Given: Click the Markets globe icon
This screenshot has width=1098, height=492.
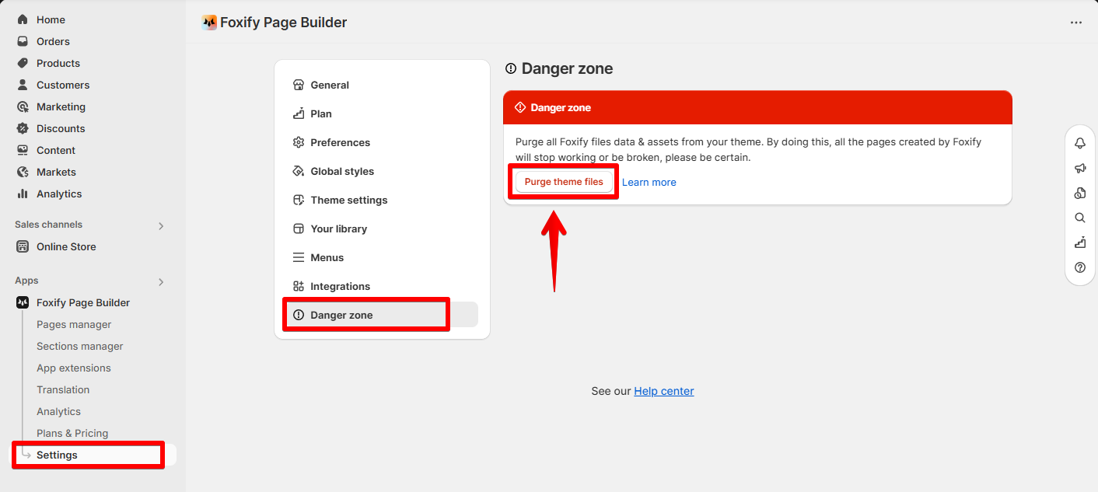Looking at the screenshot, I should pos(23,172).
